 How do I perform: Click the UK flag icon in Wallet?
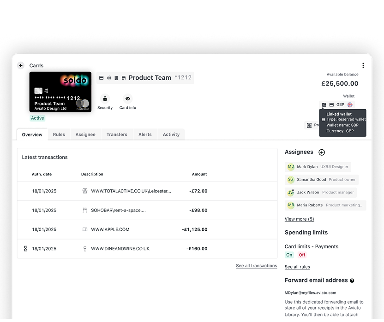pos(350,105)
